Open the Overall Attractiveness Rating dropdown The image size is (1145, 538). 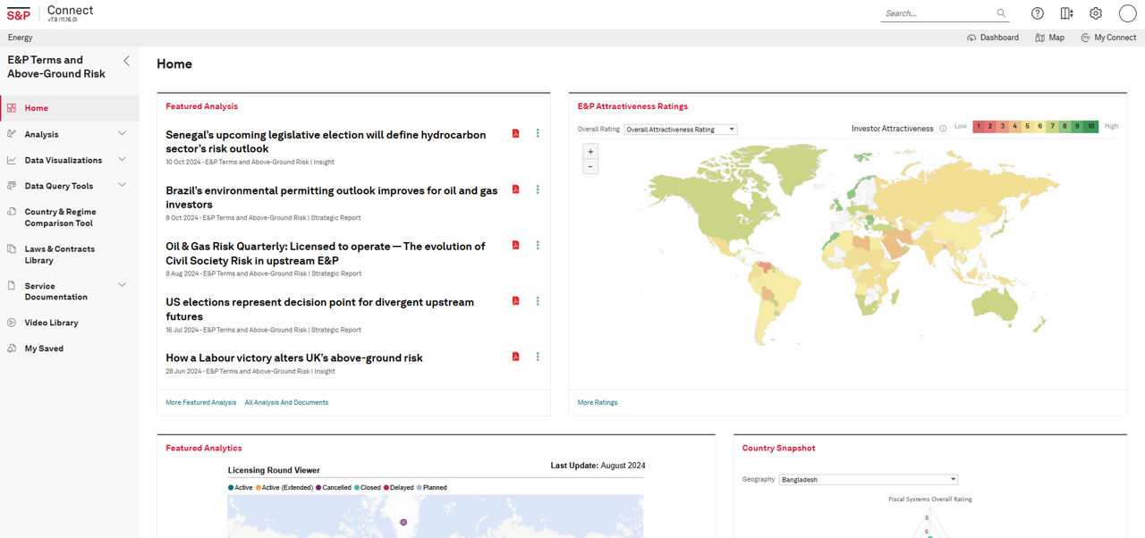pos(680,130)
